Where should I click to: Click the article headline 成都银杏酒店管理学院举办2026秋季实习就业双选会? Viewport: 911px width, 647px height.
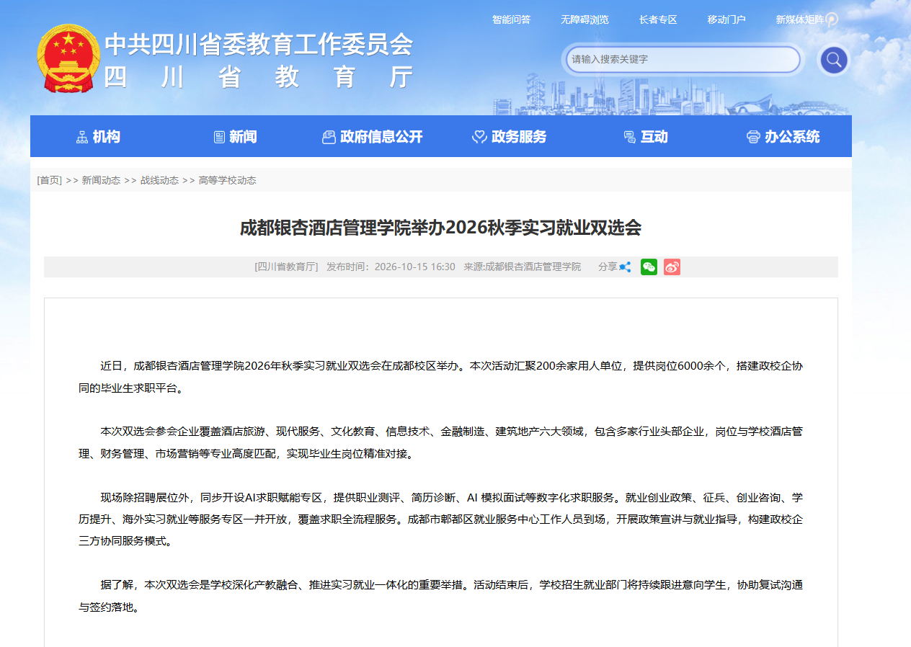440,228
